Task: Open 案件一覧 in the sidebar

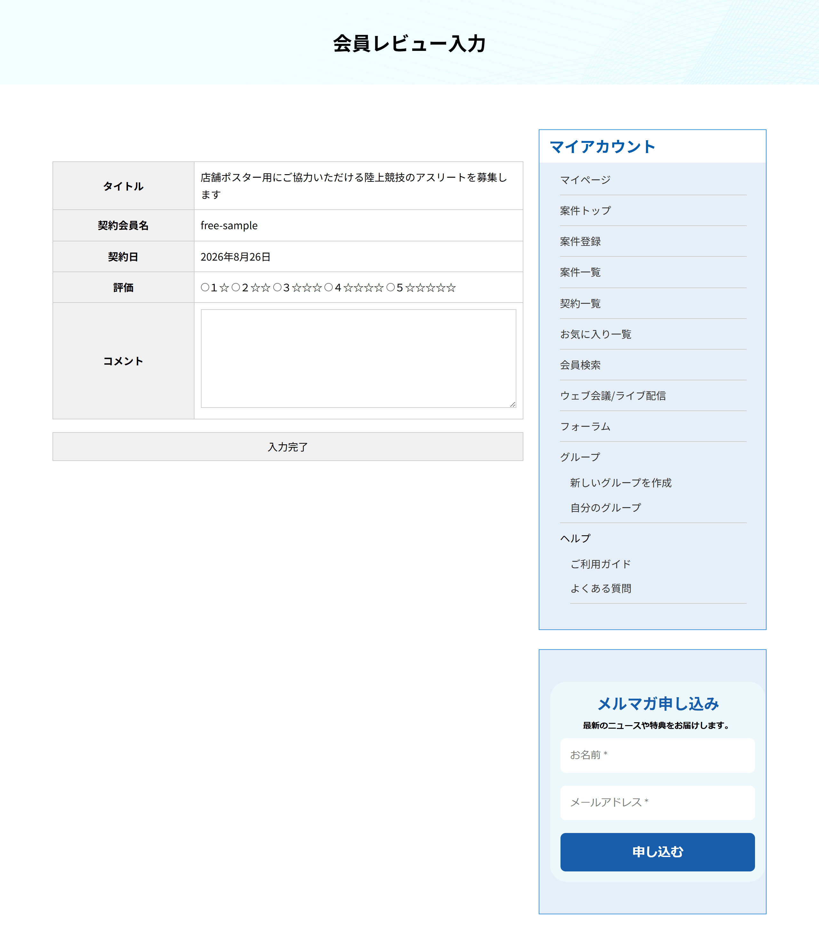Action: pos(580,272)
